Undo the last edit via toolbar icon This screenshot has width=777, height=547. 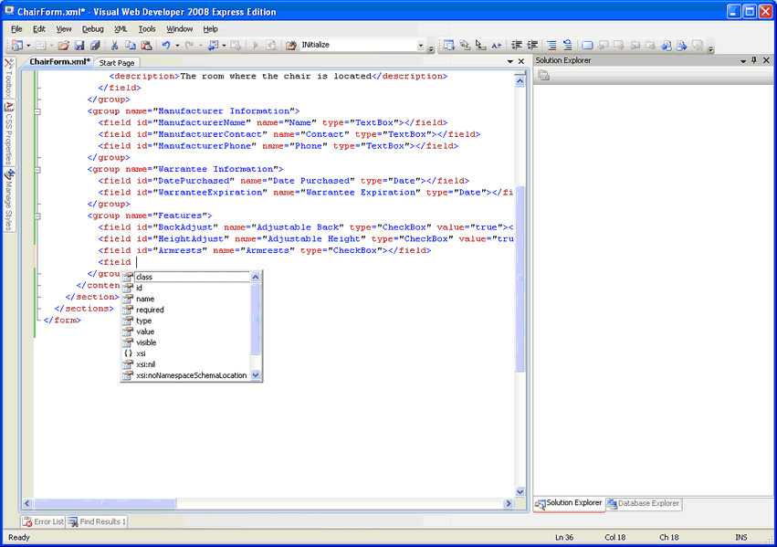click(166, 45)
